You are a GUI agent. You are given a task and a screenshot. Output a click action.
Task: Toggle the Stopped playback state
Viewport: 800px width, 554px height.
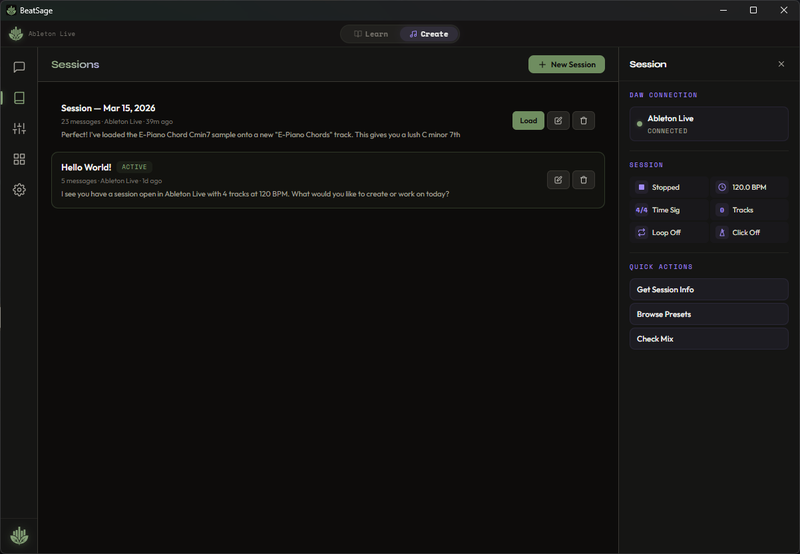click(x=668, y=187)
